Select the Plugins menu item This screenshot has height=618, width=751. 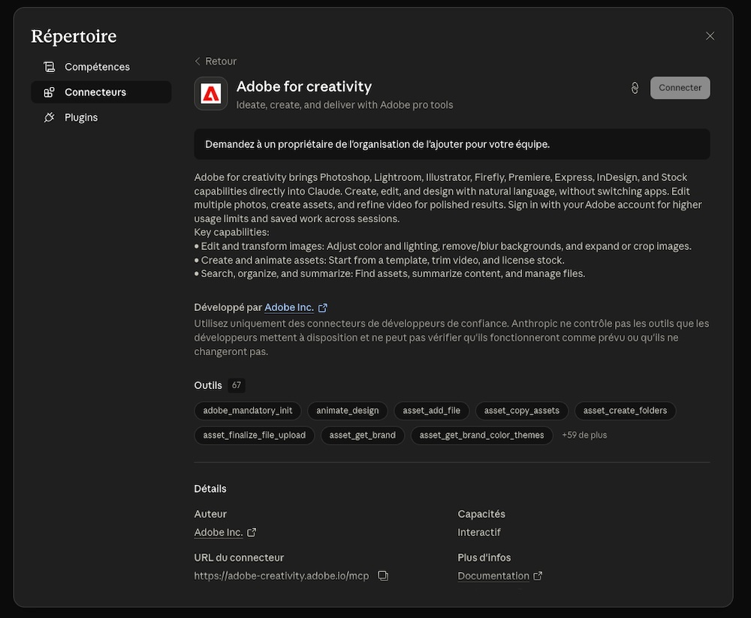(x=81, y=118)
